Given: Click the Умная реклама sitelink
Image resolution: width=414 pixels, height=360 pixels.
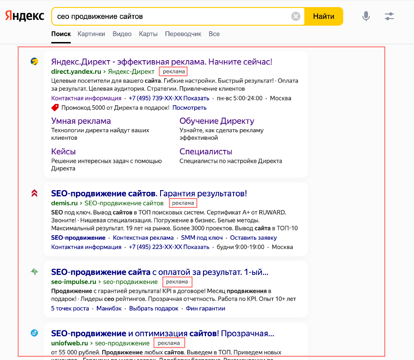Looking at the screenshot, I should pyautogui.click(x=81, y=120).
